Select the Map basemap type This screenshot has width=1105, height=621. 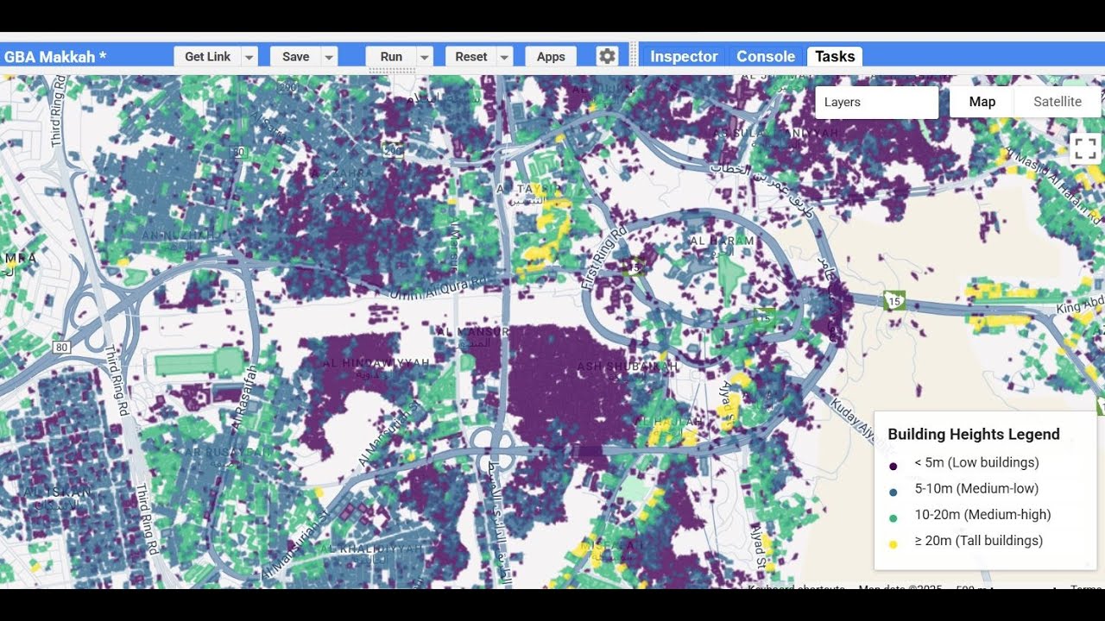click(x=982, y=102)
